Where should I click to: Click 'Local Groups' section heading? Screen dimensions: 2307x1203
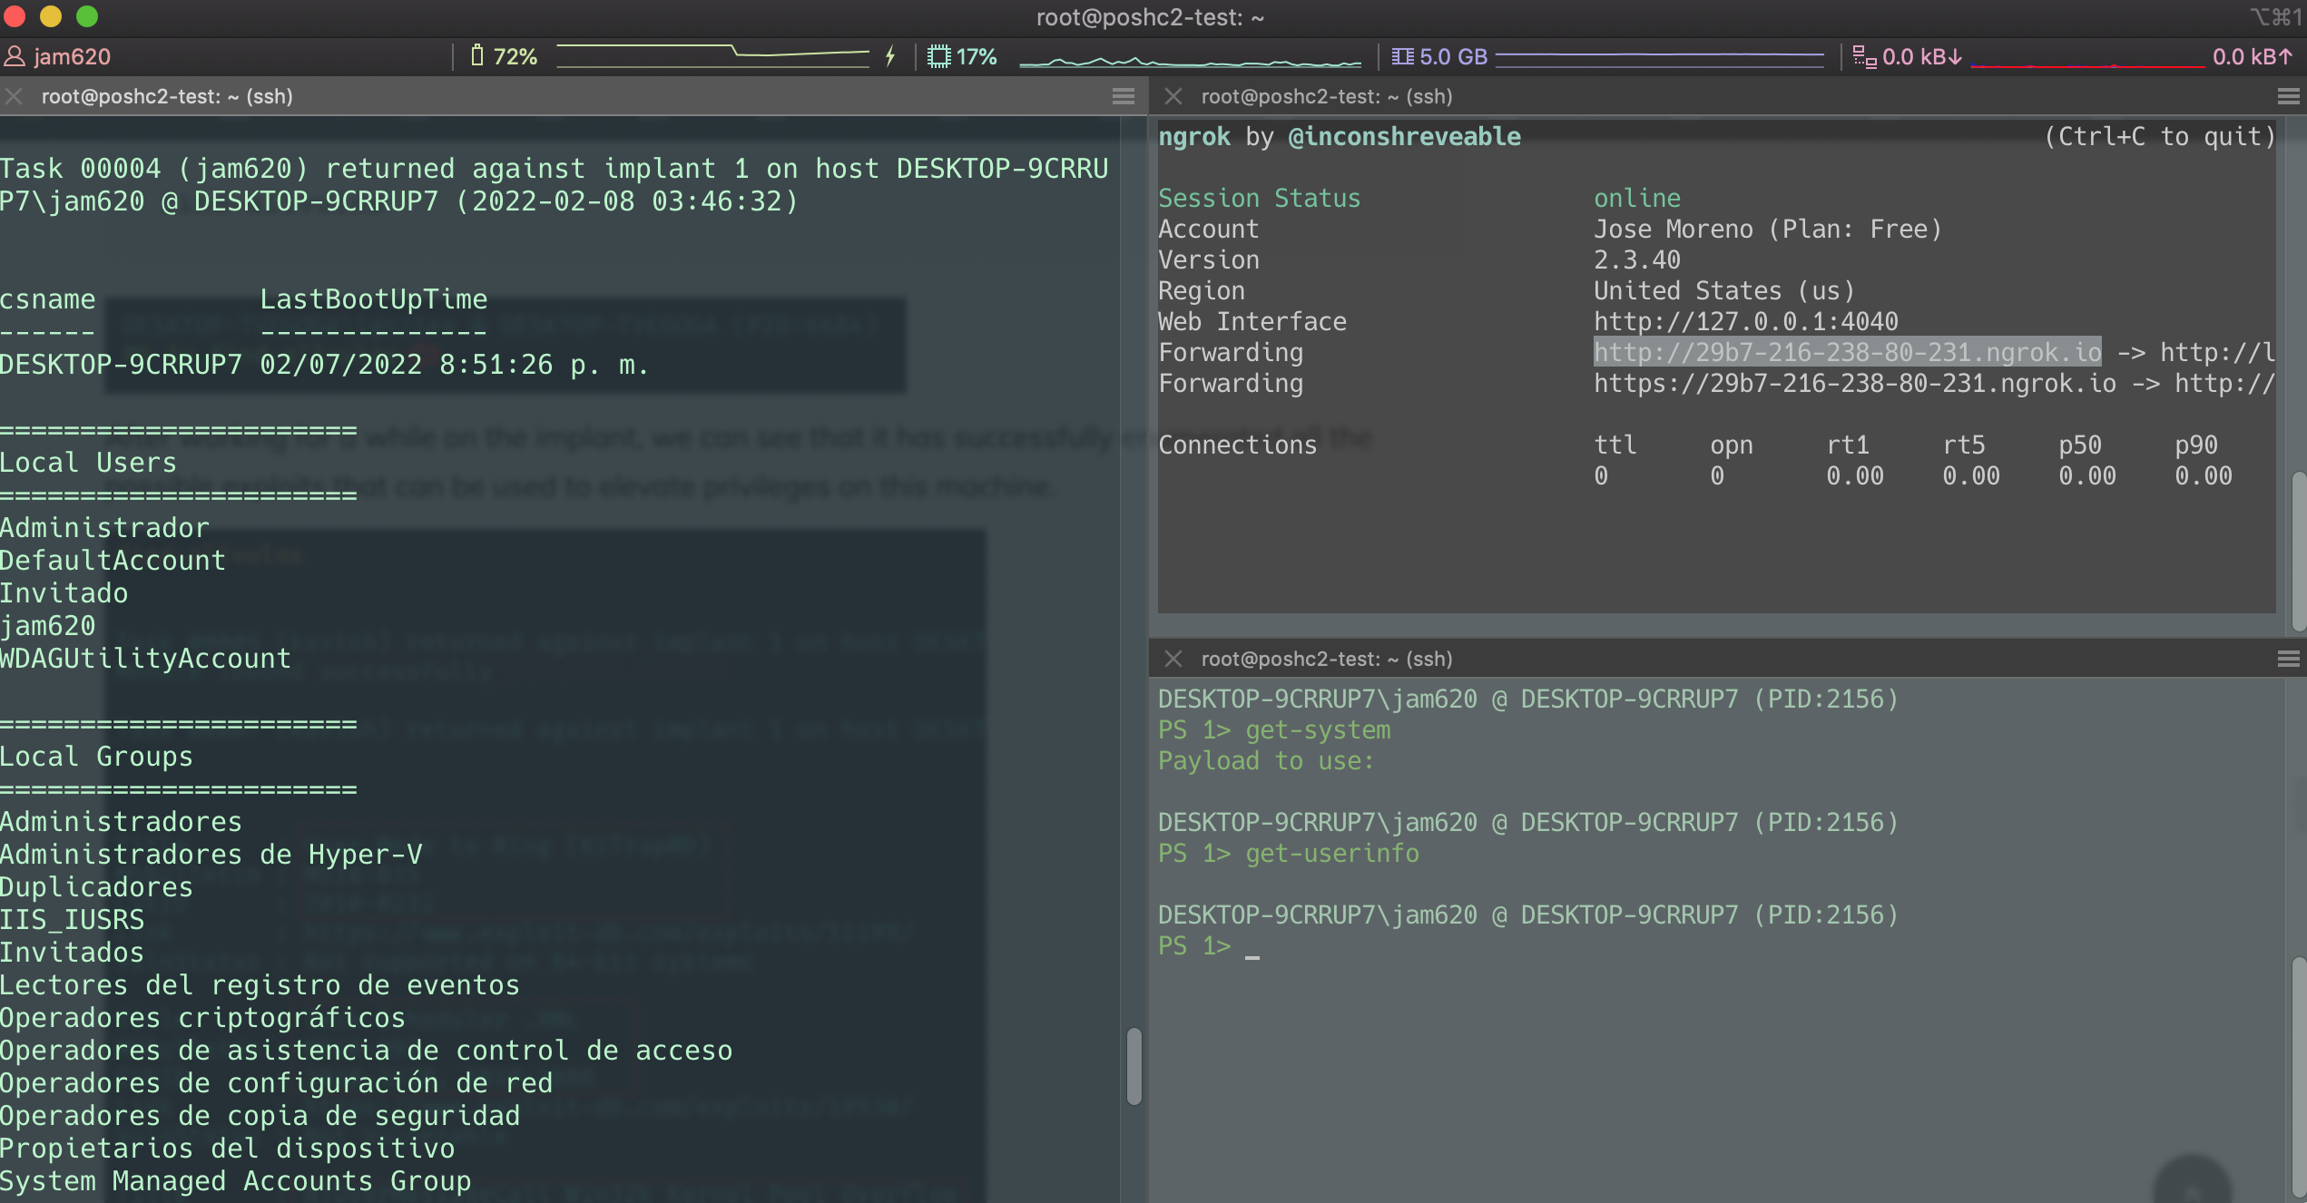click(96, 757)
